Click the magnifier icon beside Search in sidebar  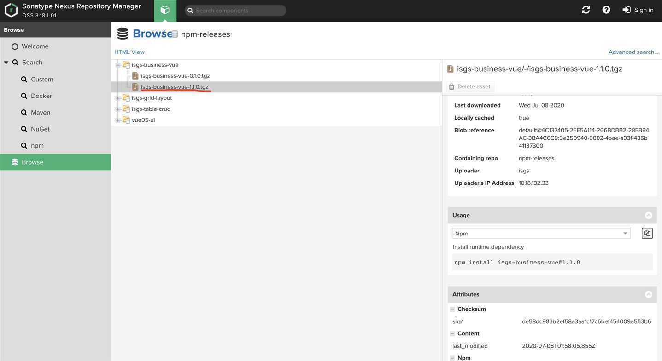click(x=15, y=63)
